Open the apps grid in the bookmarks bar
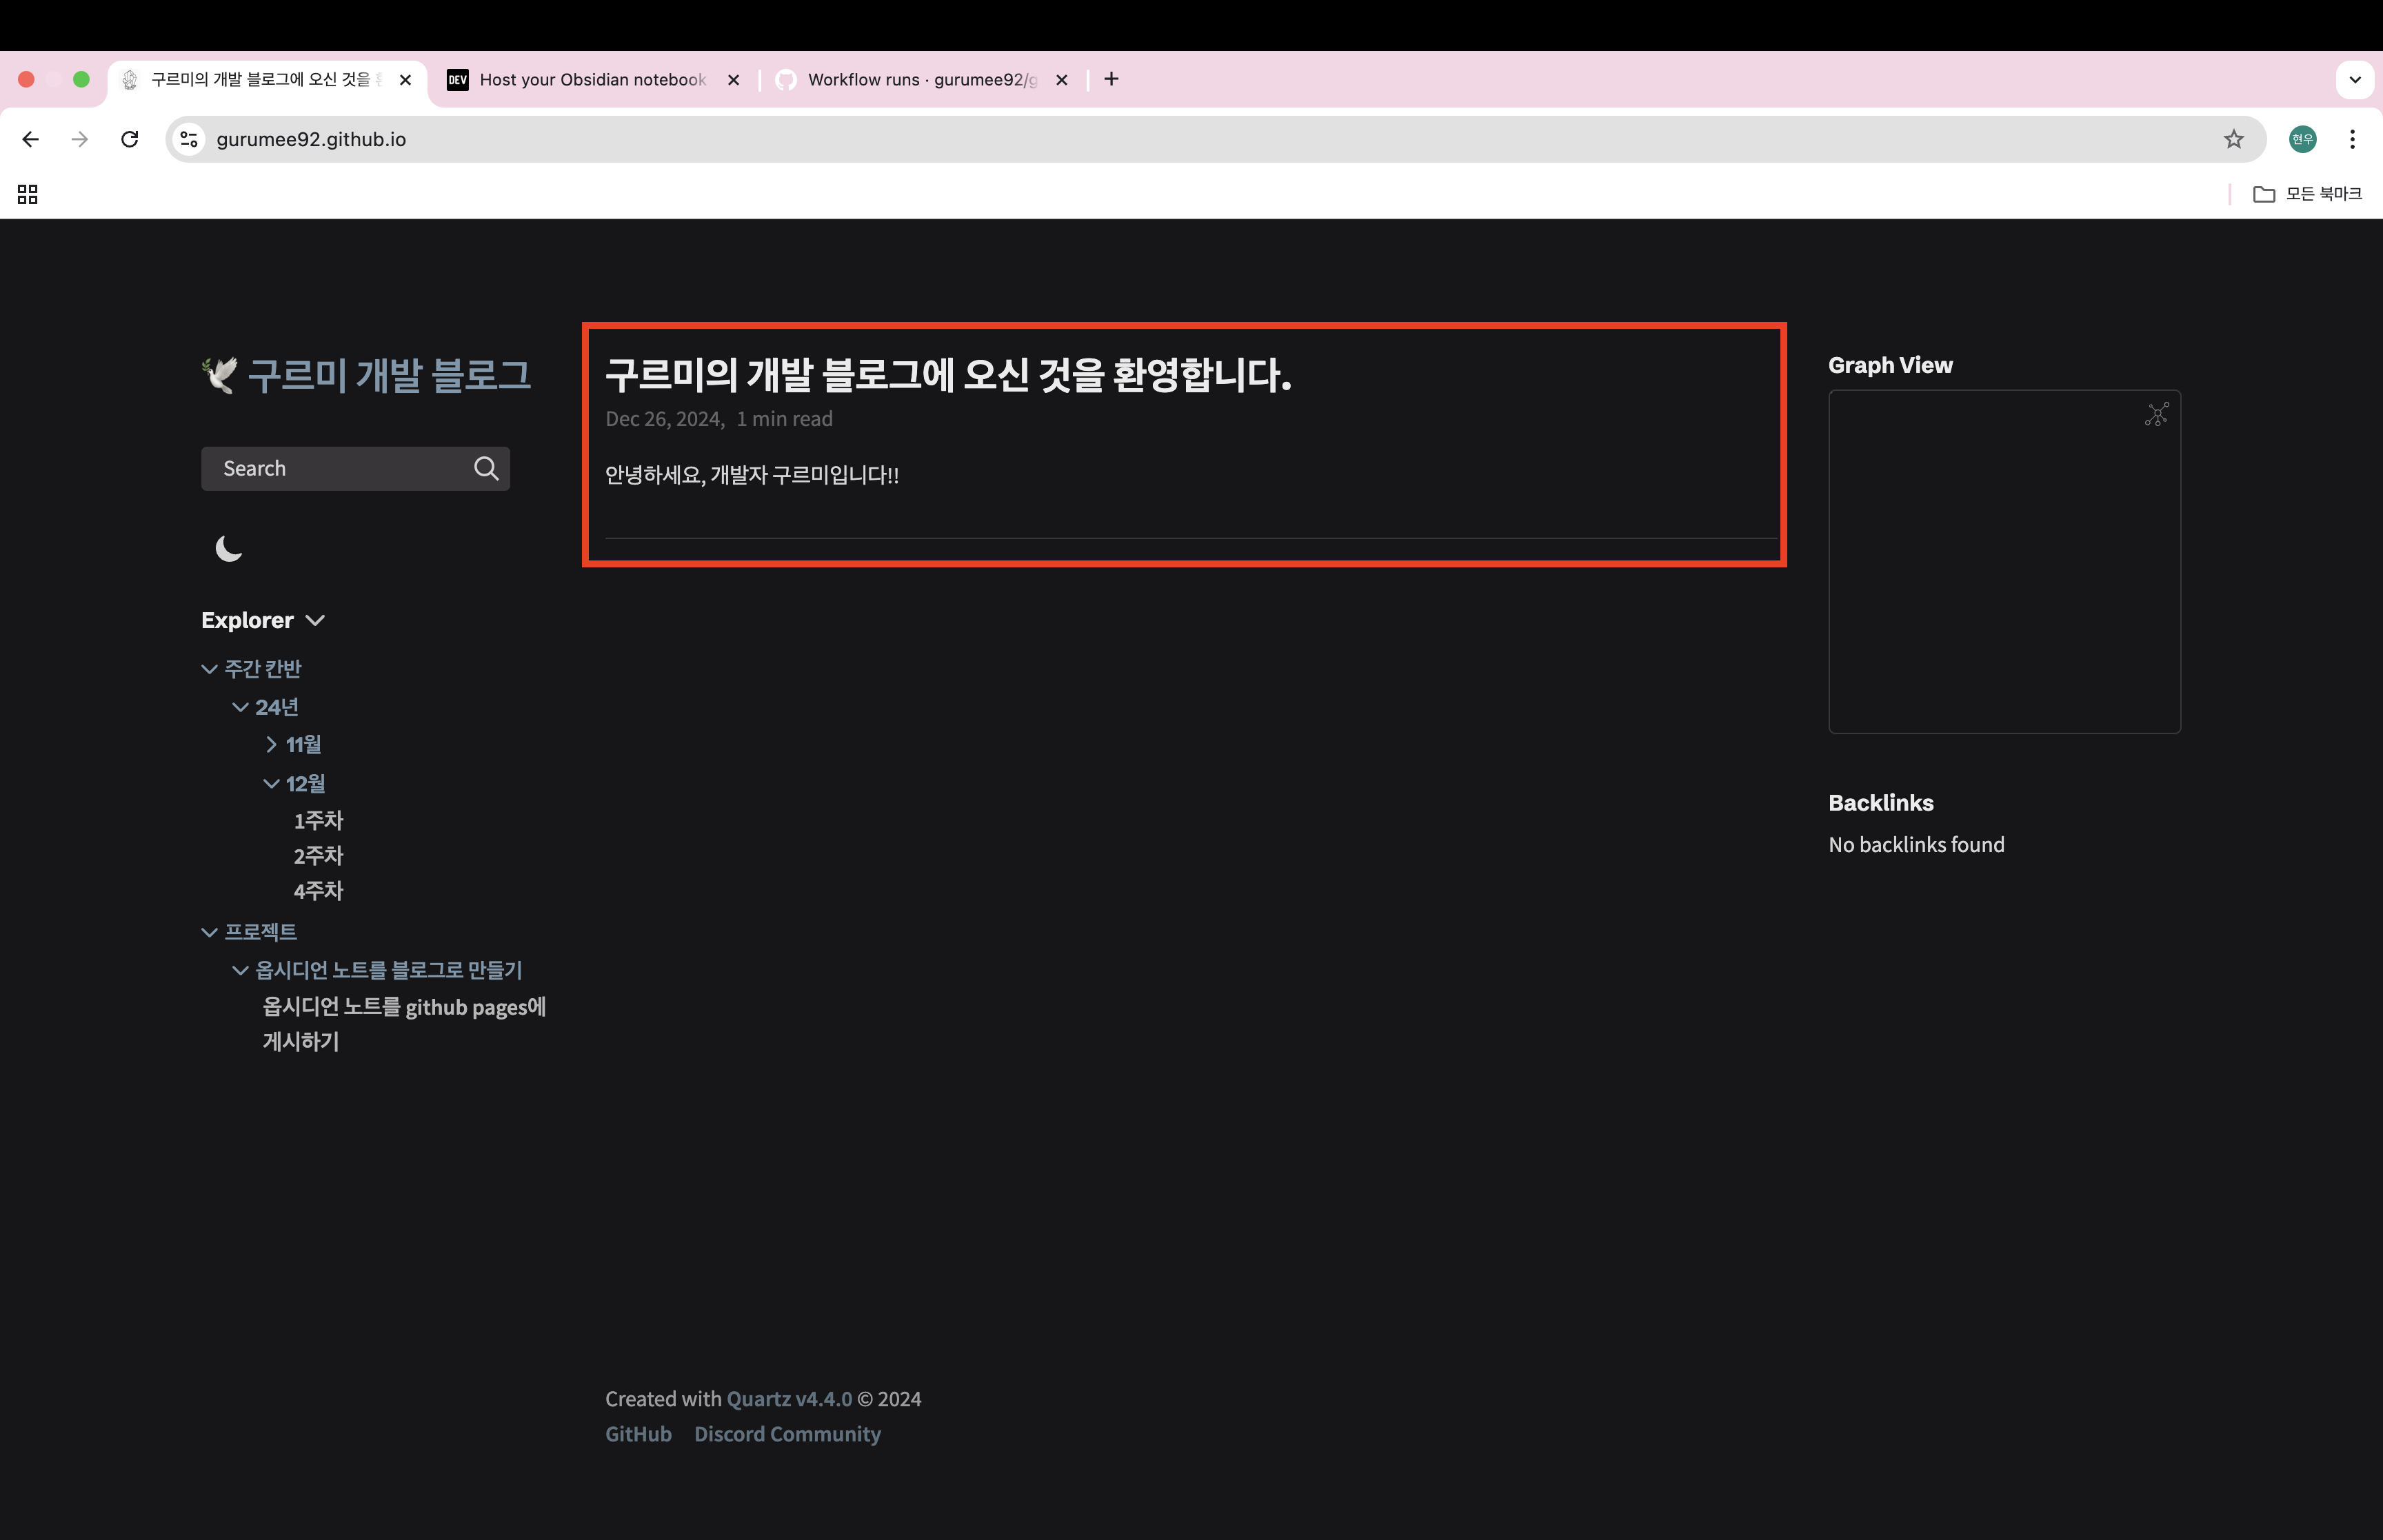This screenshot has height=1540, width=2383. [28, 194]
